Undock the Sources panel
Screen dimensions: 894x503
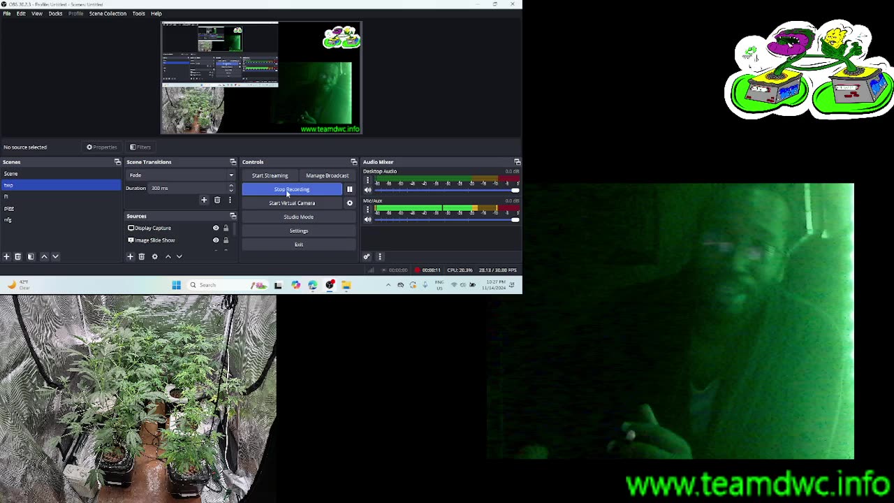click(233, 216)
